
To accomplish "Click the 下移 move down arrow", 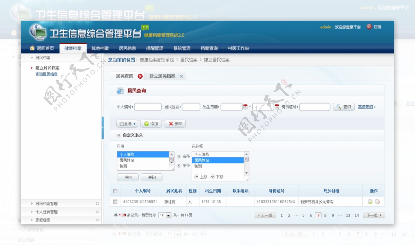I will [213, 177].
